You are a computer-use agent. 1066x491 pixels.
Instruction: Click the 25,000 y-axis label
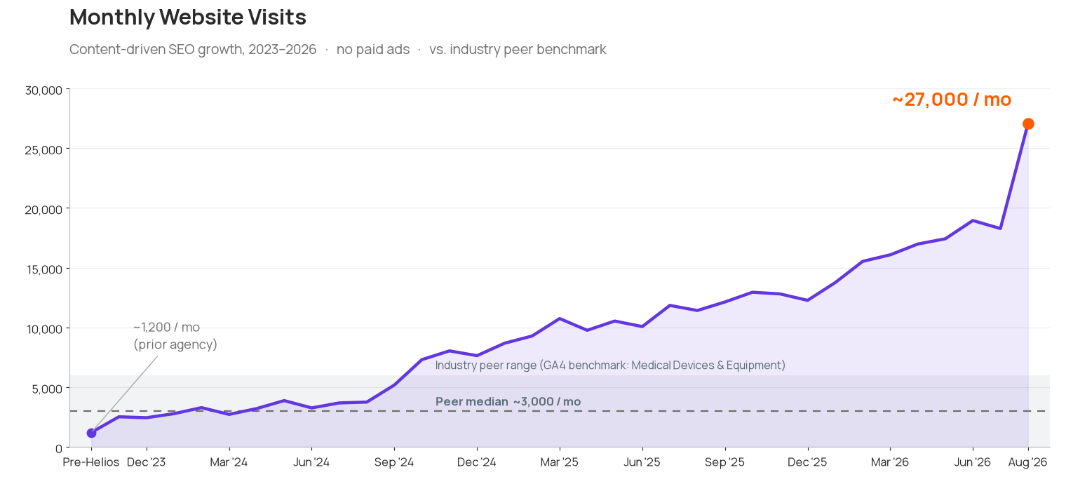coord(43,149)
